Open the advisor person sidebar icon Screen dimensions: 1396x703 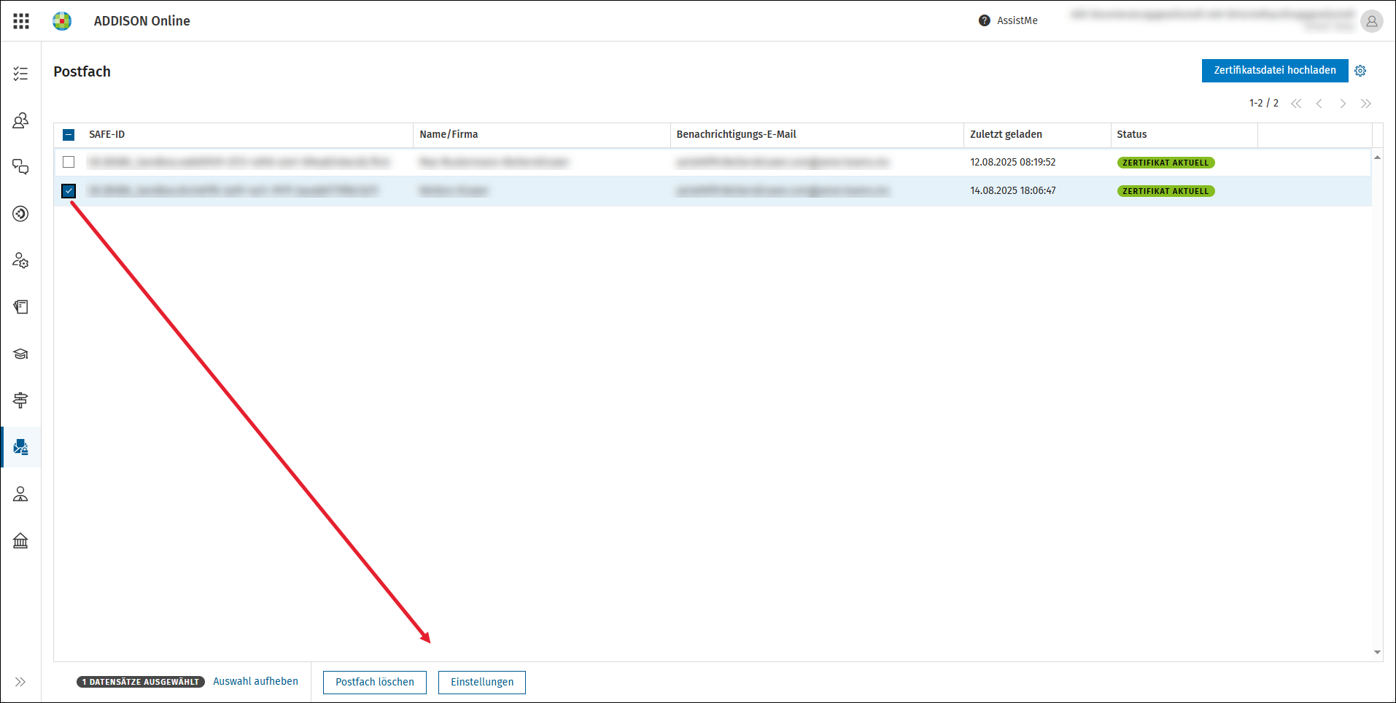click(x=20, y=494)
